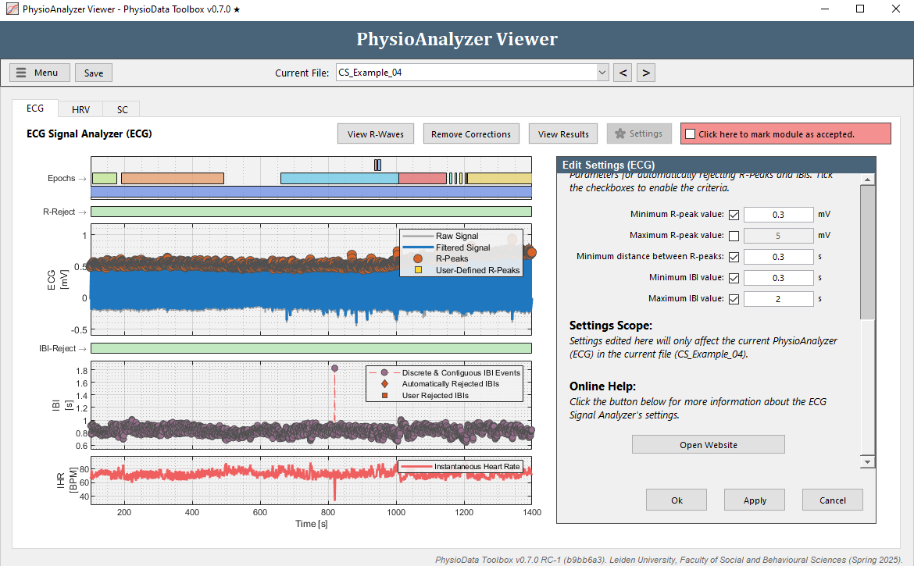
Task: Click the Maximum R-peak value field
Action: [x=778, y=236]
